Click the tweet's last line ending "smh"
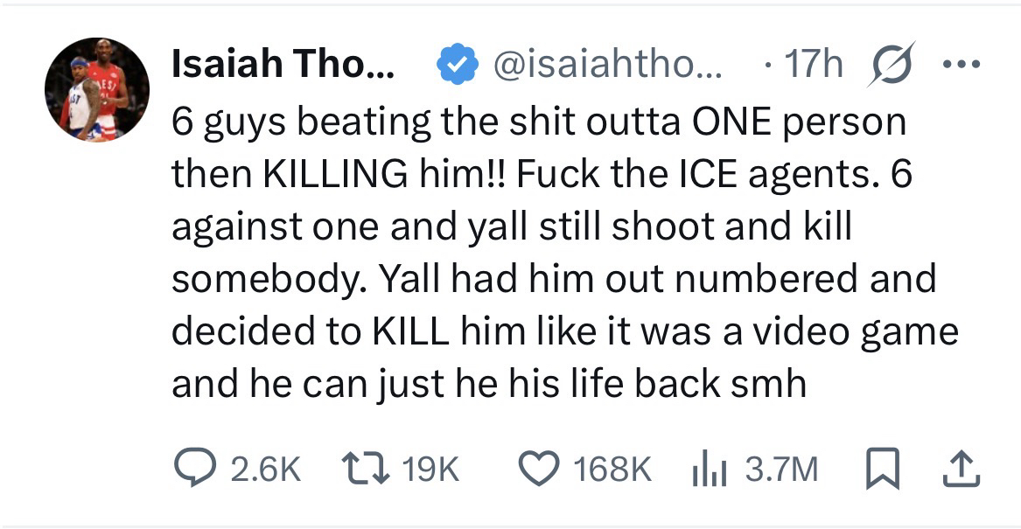Image resolution: width=1021 pixels, height=529 pixels. (x=488, y=383)
